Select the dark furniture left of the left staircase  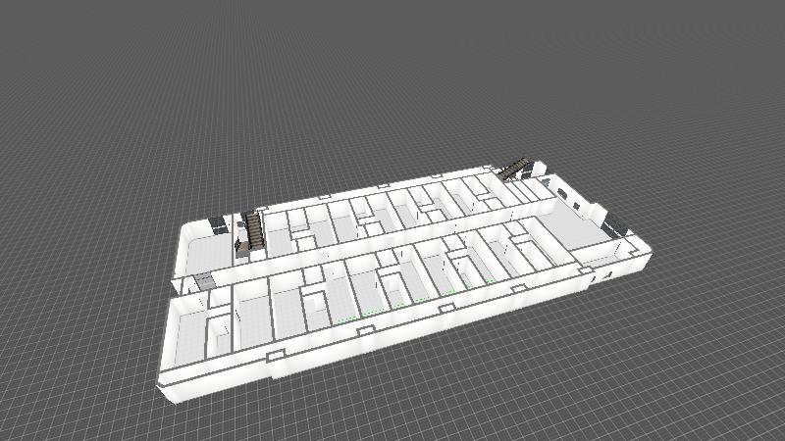click(217, 224)
